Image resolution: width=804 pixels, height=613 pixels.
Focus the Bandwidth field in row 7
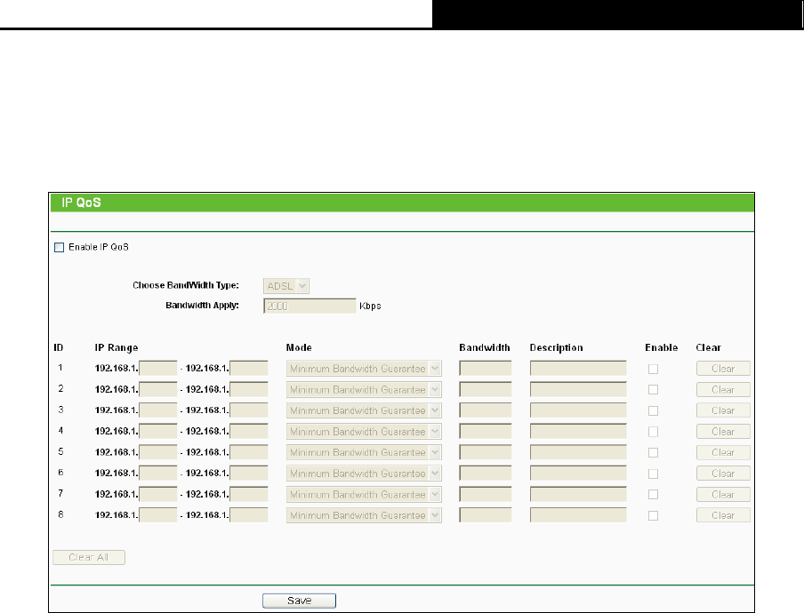(x=485, y=494)
